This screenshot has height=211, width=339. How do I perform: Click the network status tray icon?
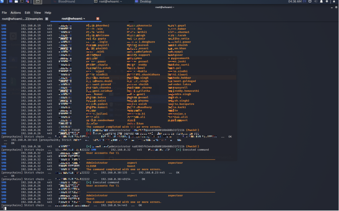pyautogui.click(x=310, y=2)
